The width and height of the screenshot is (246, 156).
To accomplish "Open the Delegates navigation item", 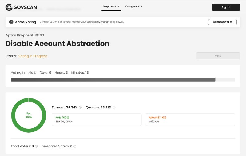I will (x=134, y=6).
